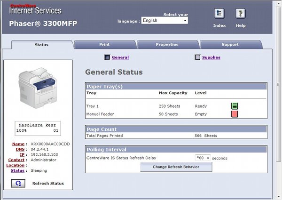Open the IP link in device info
282x200 pixels.
(22, 154)
